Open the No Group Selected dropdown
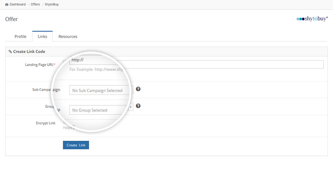Viewport: 333px width, 177px height. click(98, 110)
